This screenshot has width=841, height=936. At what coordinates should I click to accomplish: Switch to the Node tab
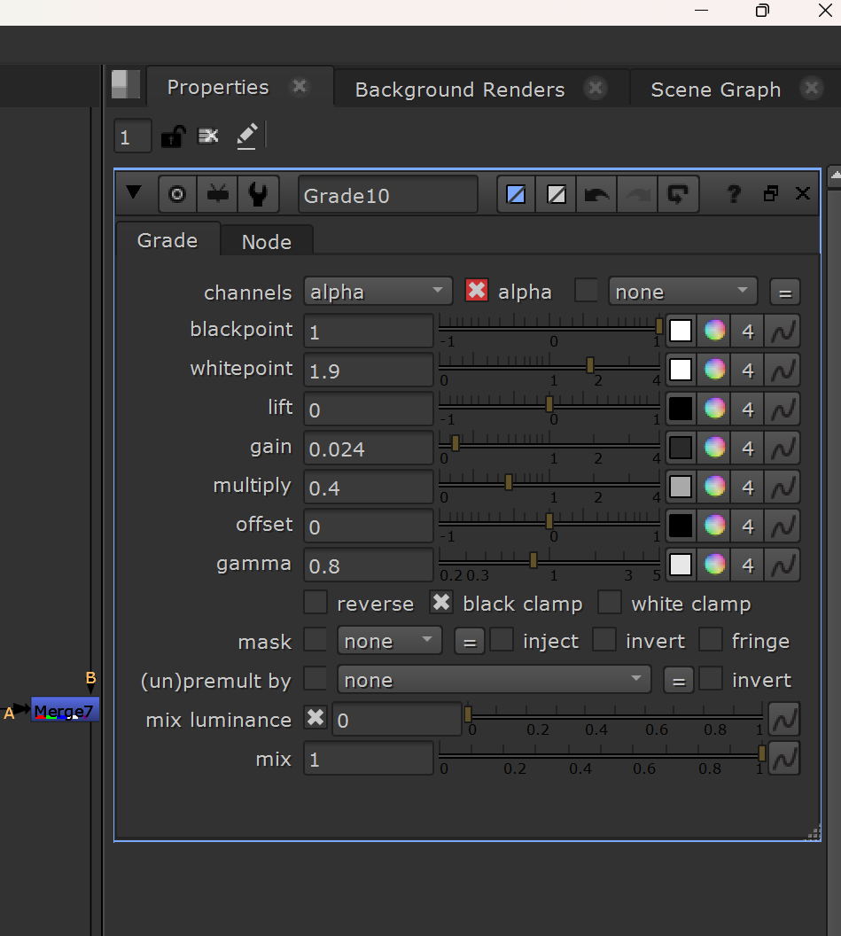click(x=266, y=242)
